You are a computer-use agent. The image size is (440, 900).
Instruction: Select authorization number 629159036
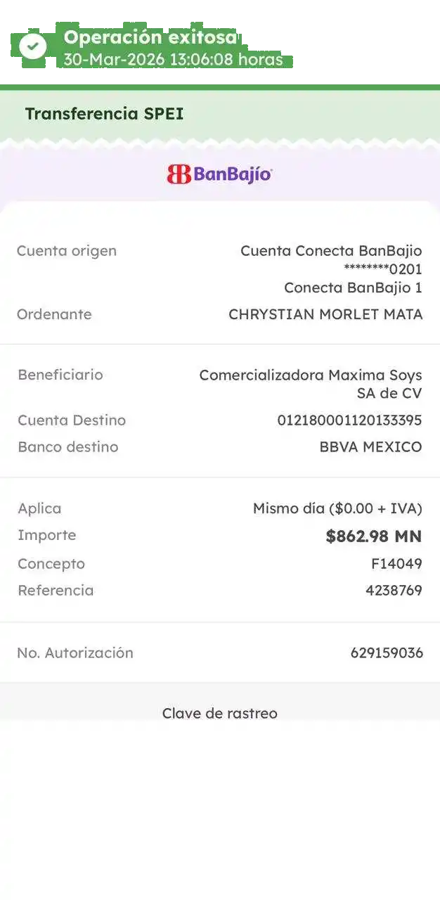(387, 653)
